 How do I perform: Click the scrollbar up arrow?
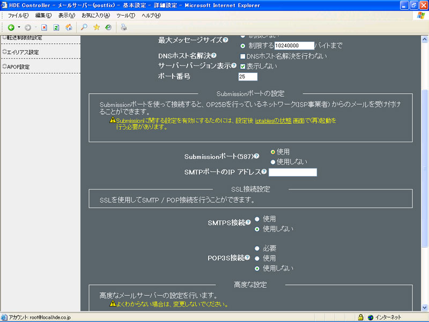[x=425, y=39]
